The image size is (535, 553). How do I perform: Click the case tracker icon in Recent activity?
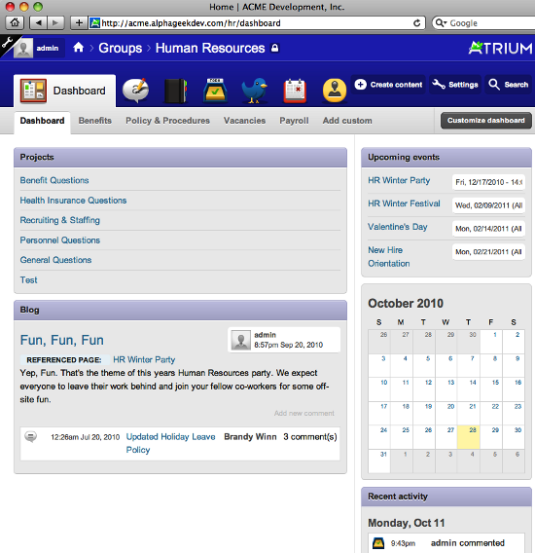pos(378,543)
